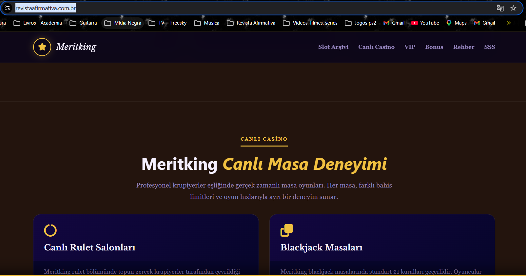Open the TV = Freesky bookmark folder
526x276 pixels.
point(168,23)
